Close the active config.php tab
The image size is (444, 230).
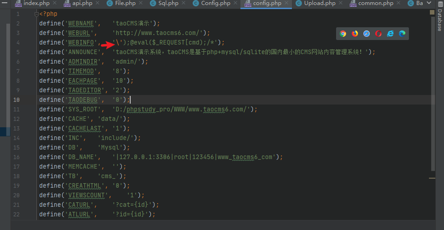point(286,3)
